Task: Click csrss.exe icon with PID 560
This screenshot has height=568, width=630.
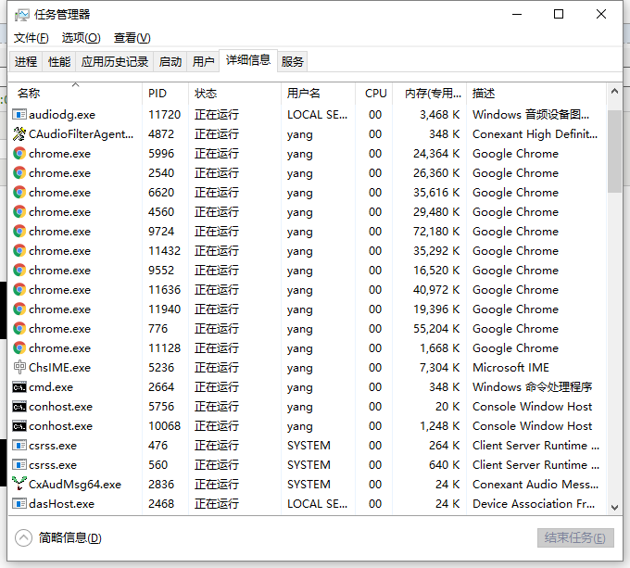Action: click(x=19, y=465)
